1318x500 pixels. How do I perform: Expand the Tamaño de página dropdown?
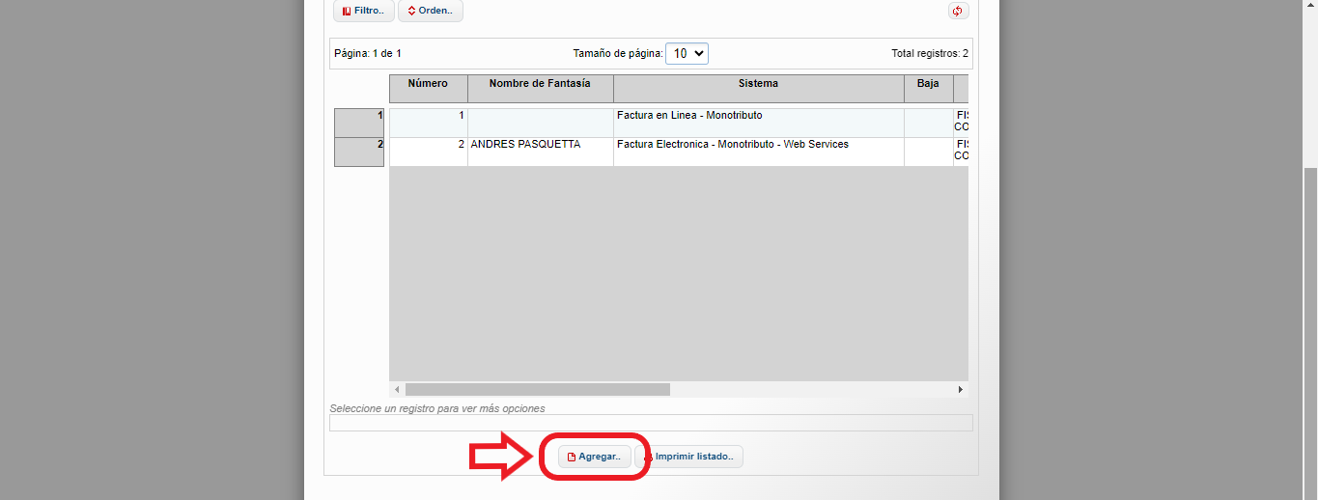click(x=687, y=54)
